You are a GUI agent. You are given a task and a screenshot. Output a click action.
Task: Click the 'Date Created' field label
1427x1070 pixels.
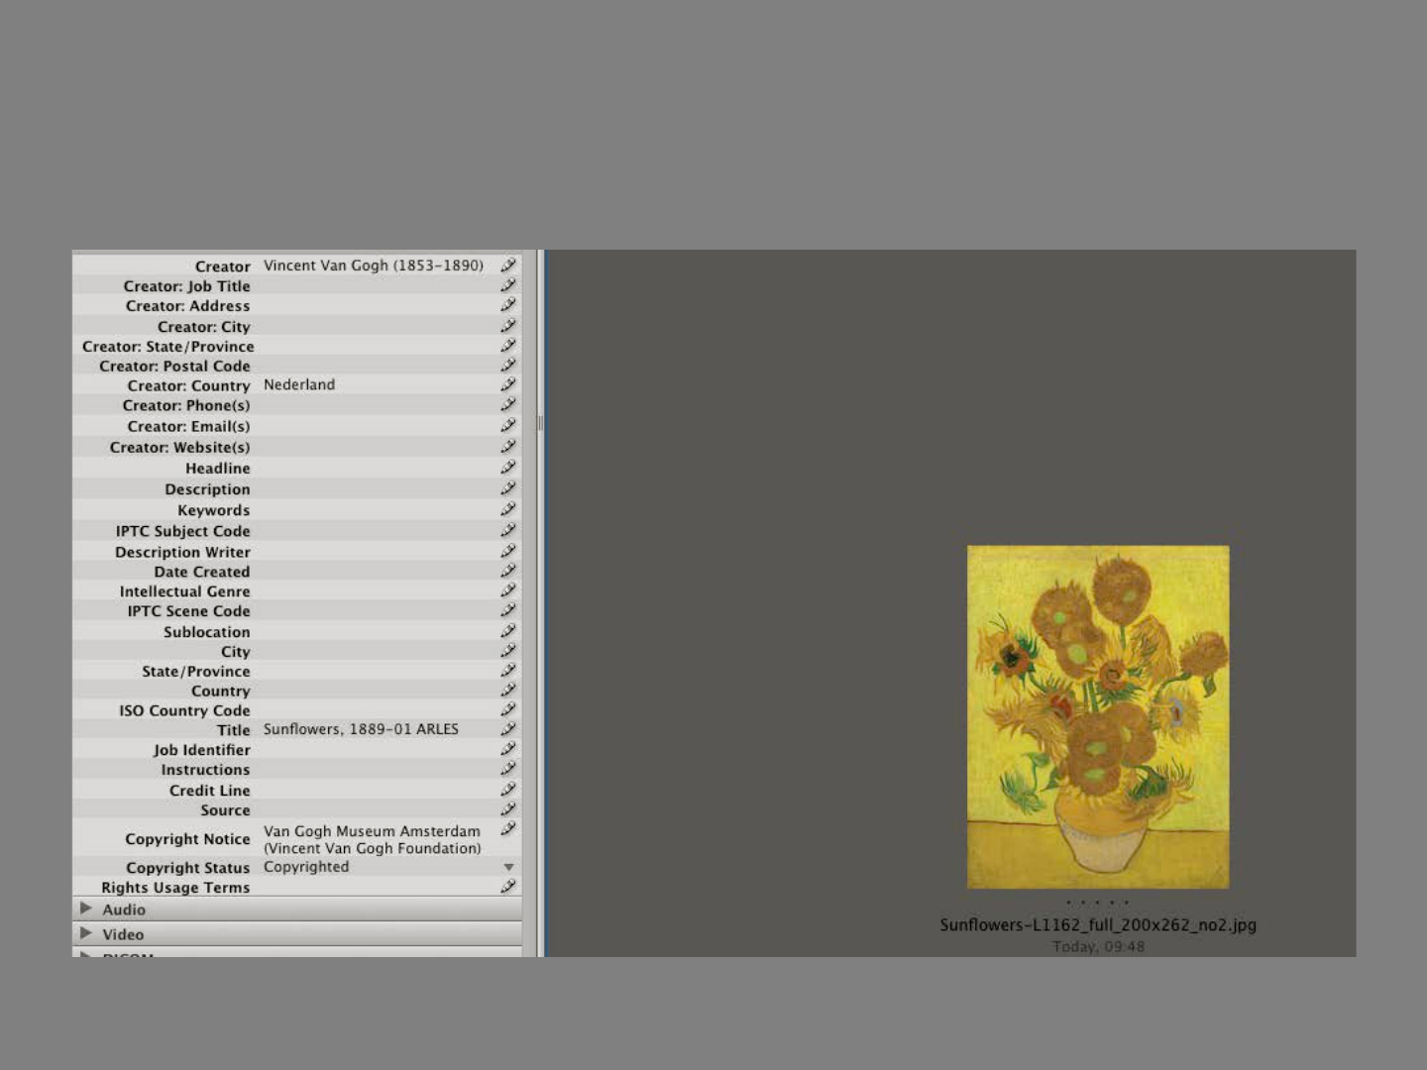202,572
